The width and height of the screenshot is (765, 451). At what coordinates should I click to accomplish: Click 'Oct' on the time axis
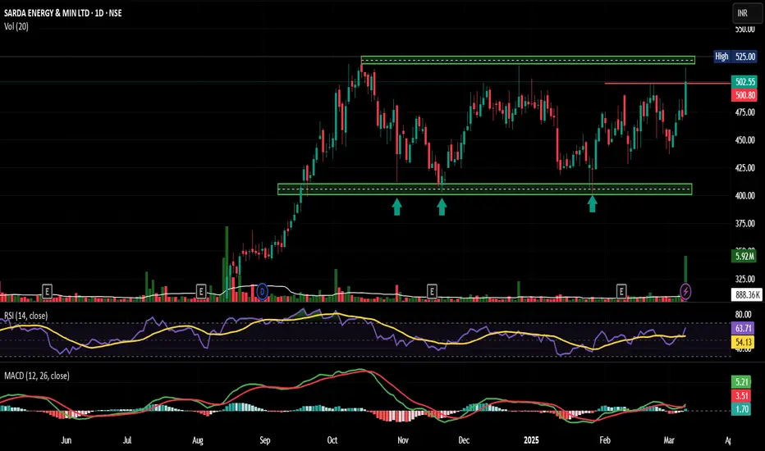pos(332,440)
